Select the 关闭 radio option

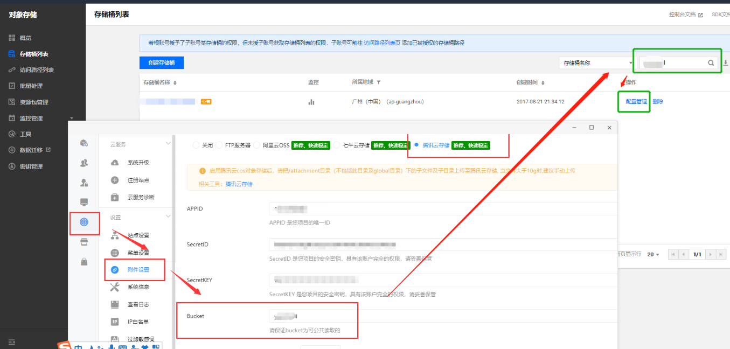click(197, 145)
